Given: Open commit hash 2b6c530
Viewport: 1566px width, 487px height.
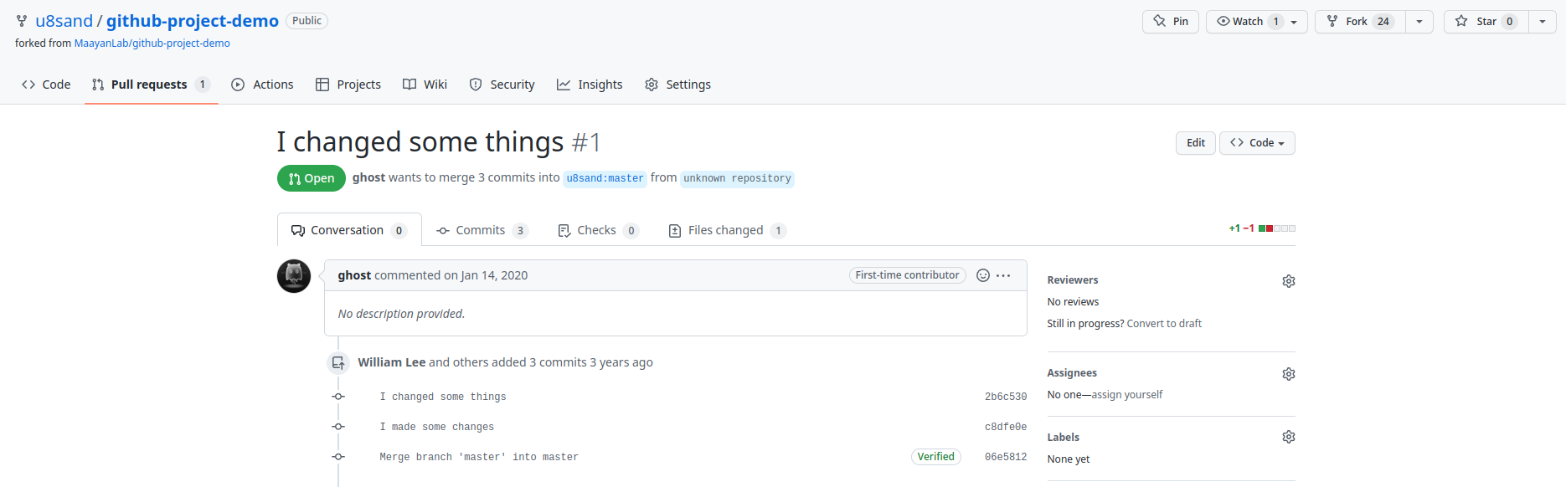Looking at the screenshot, I should [1005, 397].
